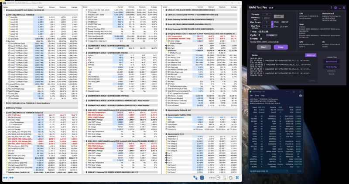This screenshot has width=349, height=184.
Task: Open the settings gear in RAM Test Pro
Action: click(335, 8)
